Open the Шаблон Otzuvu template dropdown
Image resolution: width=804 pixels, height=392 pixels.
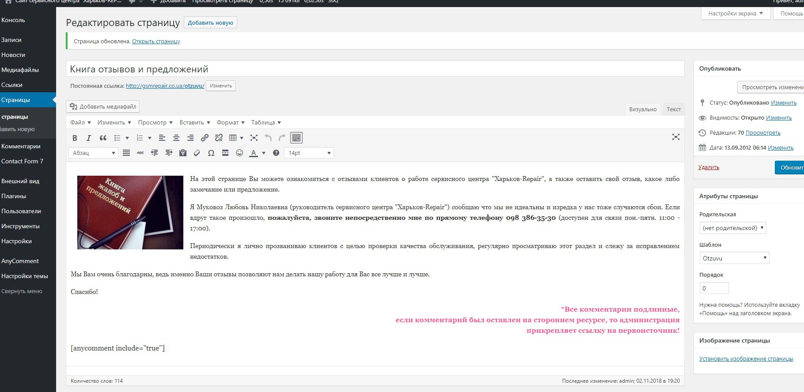pos(734,258)
